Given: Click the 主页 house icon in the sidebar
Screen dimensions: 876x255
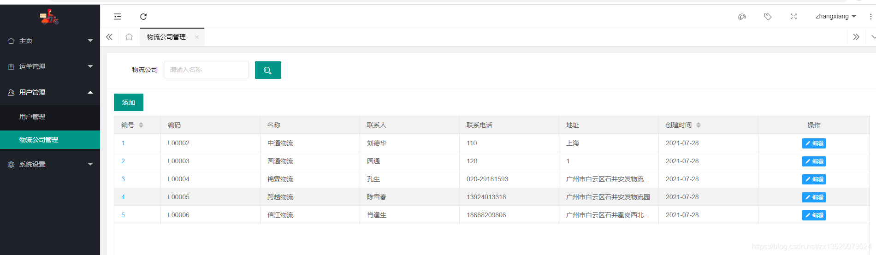Looking at the screenshot, I should coord(11,41).
